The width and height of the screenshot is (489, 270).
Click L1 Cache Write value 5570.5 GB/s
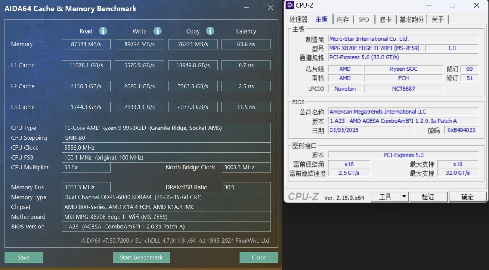(139, 65)
